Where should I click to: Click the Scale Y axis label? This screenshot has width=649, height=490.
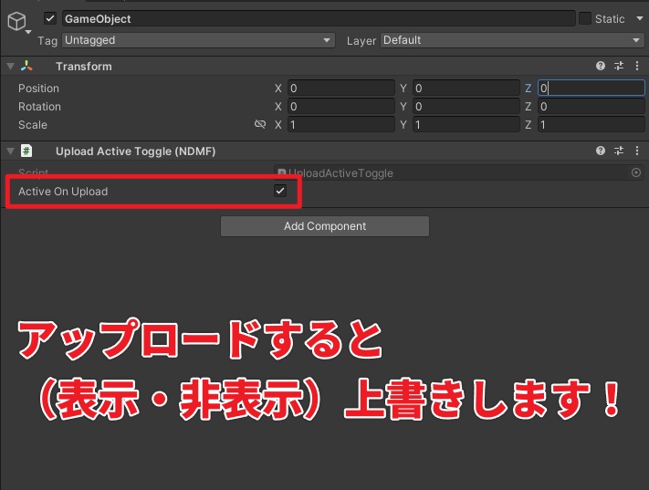pos(403,125)
